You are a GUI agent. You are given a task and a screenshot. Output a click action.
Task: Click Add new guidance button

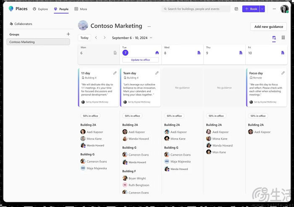(268, 26)
